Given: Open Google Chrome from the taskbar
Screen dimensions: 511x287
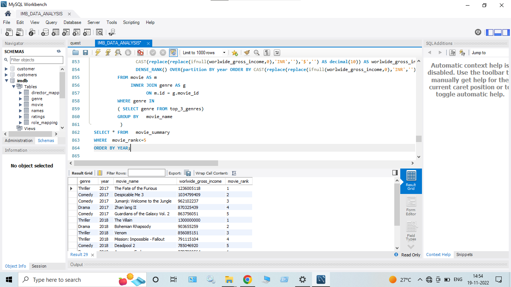Looking at the screenshot, I should [x=247, y=279].
